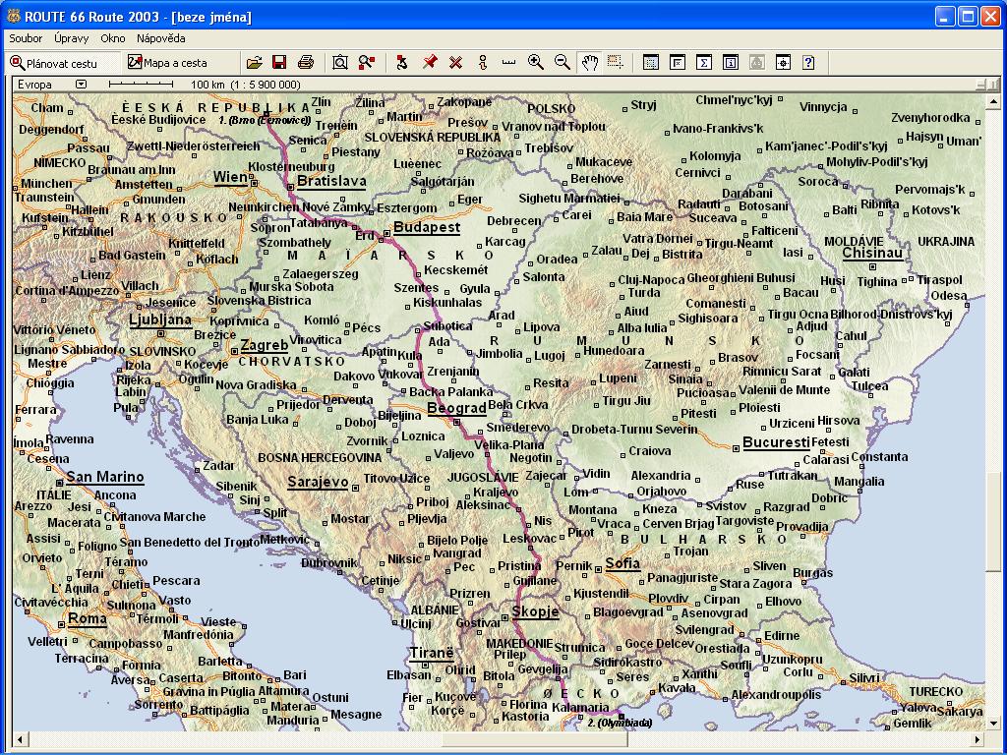
Task: Select the zoom out magnifier
Action: point(562,62)
